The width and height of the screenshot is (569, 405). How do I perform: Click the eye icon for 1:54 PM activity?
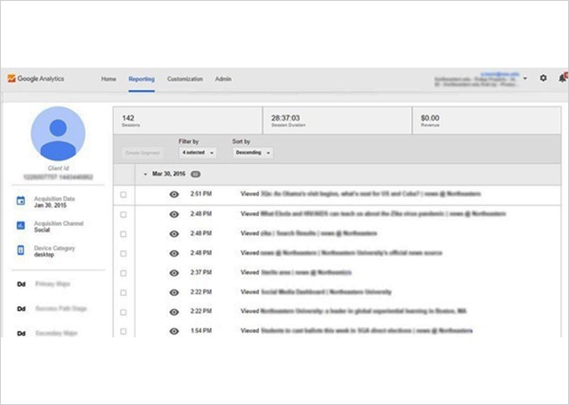(x=174, y=331)
